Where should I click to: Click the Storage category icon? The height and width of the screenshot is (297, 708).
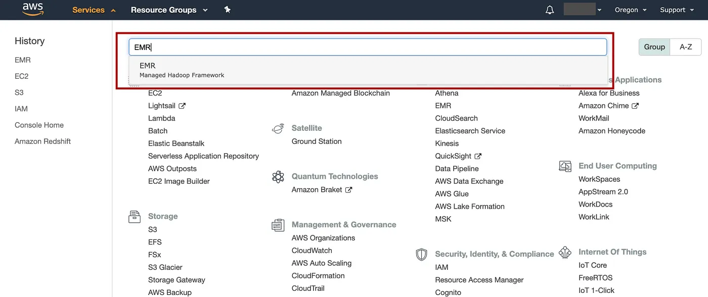click(x=134, y=217)
